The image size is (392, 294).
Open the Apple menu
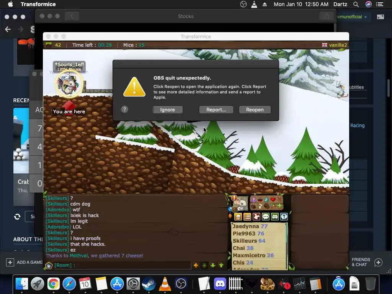(10, 4)
